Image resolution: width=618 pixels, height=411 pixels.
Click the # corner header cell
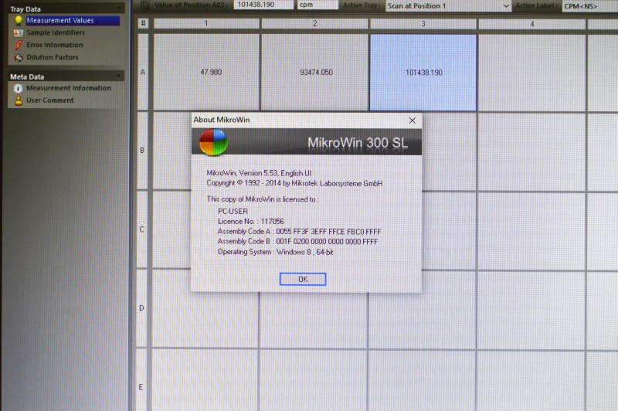click(x=143, y=23)
